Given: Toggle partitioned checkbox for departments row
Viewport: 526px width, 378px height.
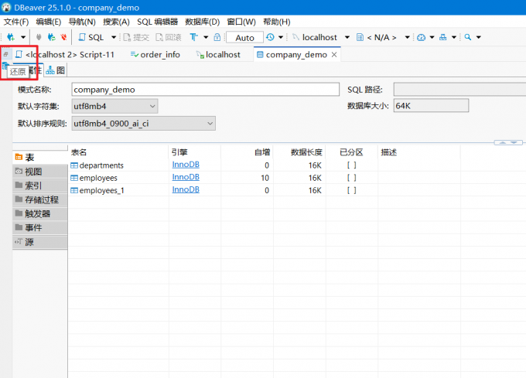Looking at the screenshot, I should point(351,165).
